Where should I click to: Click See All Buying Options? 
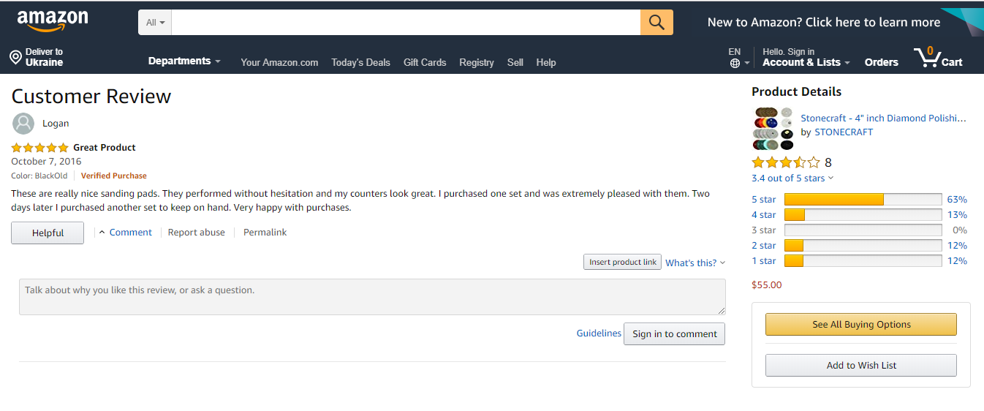860,325
